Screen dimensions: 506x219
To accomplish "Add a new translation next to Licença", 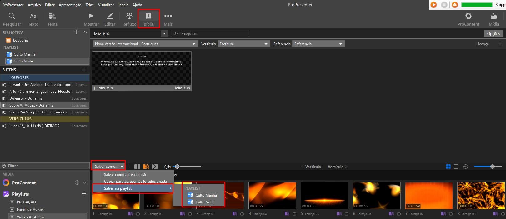I will point(500,44).
